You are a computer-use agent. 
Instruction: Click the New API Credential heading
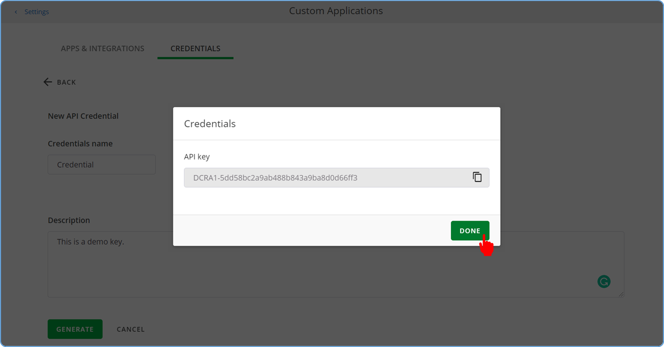click(83, 116)
